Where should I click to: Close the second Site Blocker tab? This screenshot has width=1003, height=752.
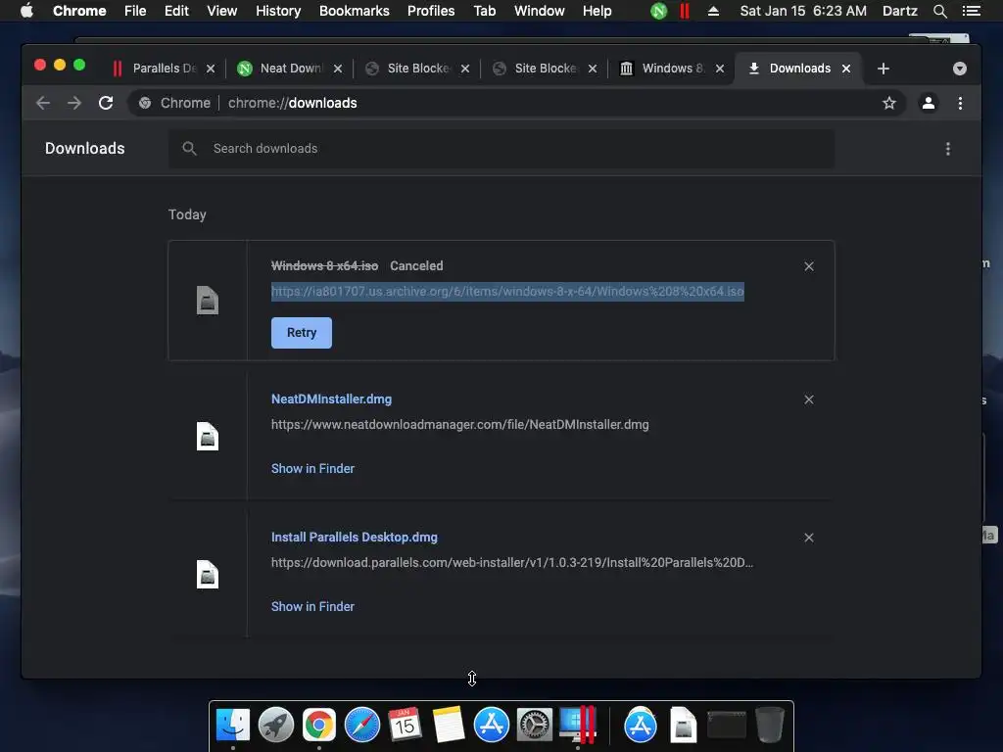593,69
